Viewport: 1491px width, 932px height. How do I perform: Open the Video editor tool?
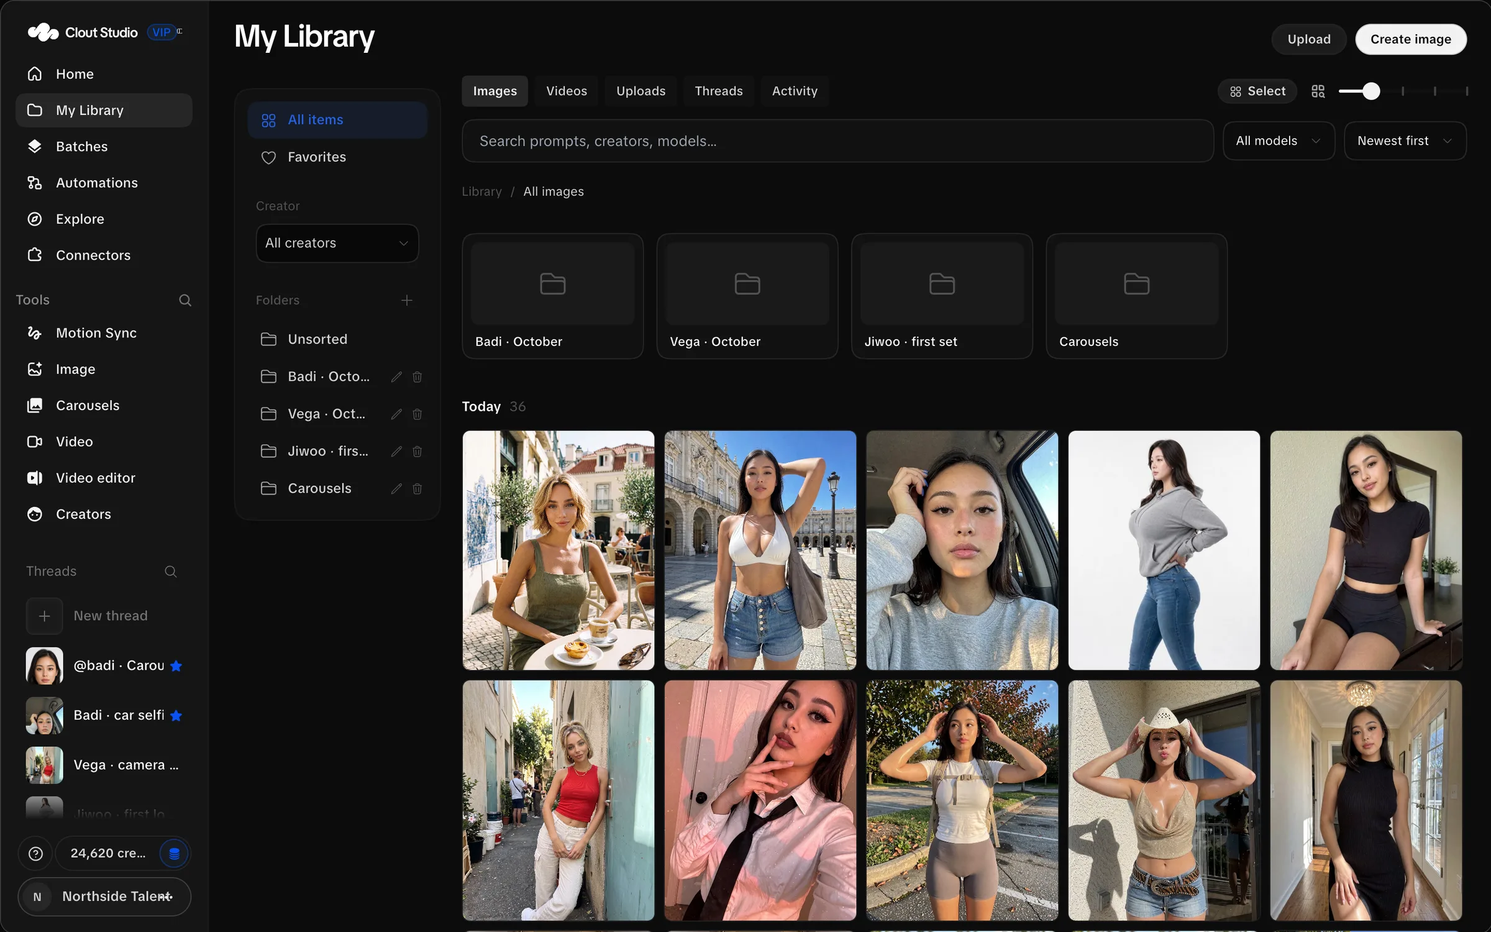104,478
